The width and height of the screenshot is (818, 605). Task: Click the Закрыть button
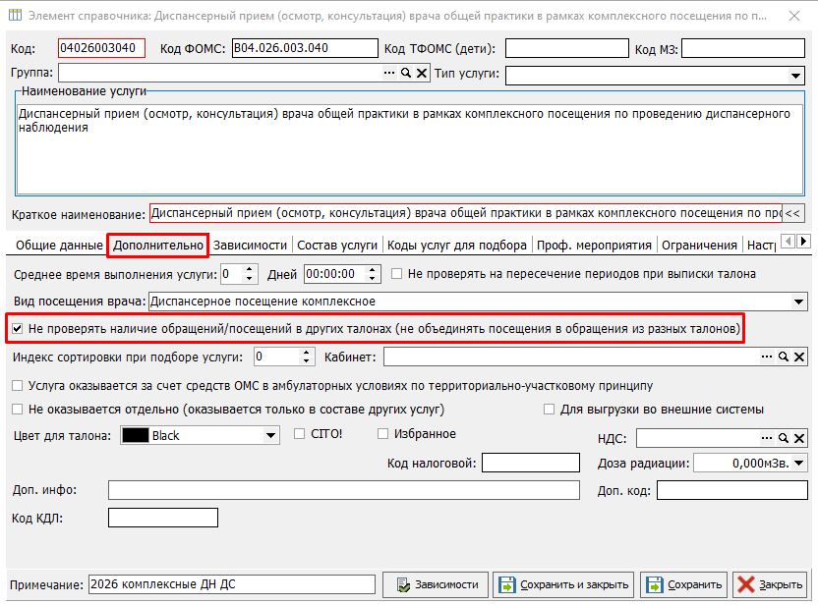[x=770, y=584]
